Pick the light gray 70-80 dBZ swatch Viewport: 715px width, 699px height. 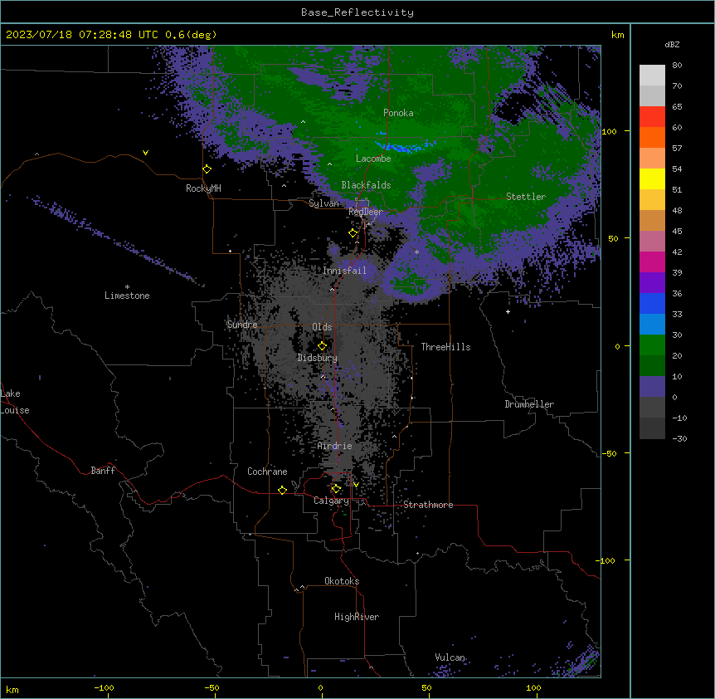(652, 76)
